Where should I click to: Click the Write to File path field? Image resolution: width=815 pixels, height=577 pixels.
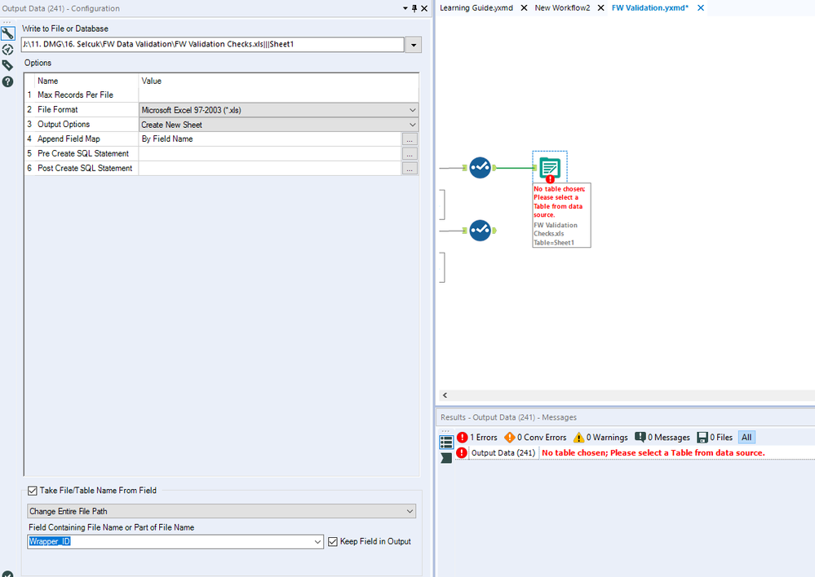[213, 45]
